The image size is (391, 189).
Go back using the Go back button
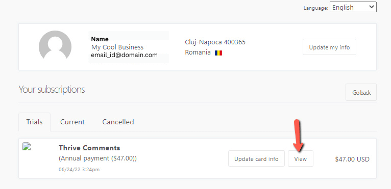[x=361, y=92]
